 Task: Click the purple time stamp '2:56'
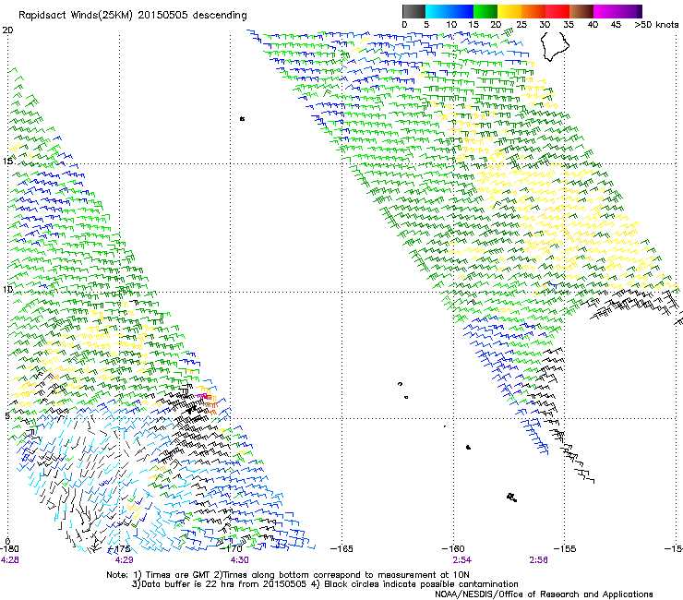(x=538, y=560)
